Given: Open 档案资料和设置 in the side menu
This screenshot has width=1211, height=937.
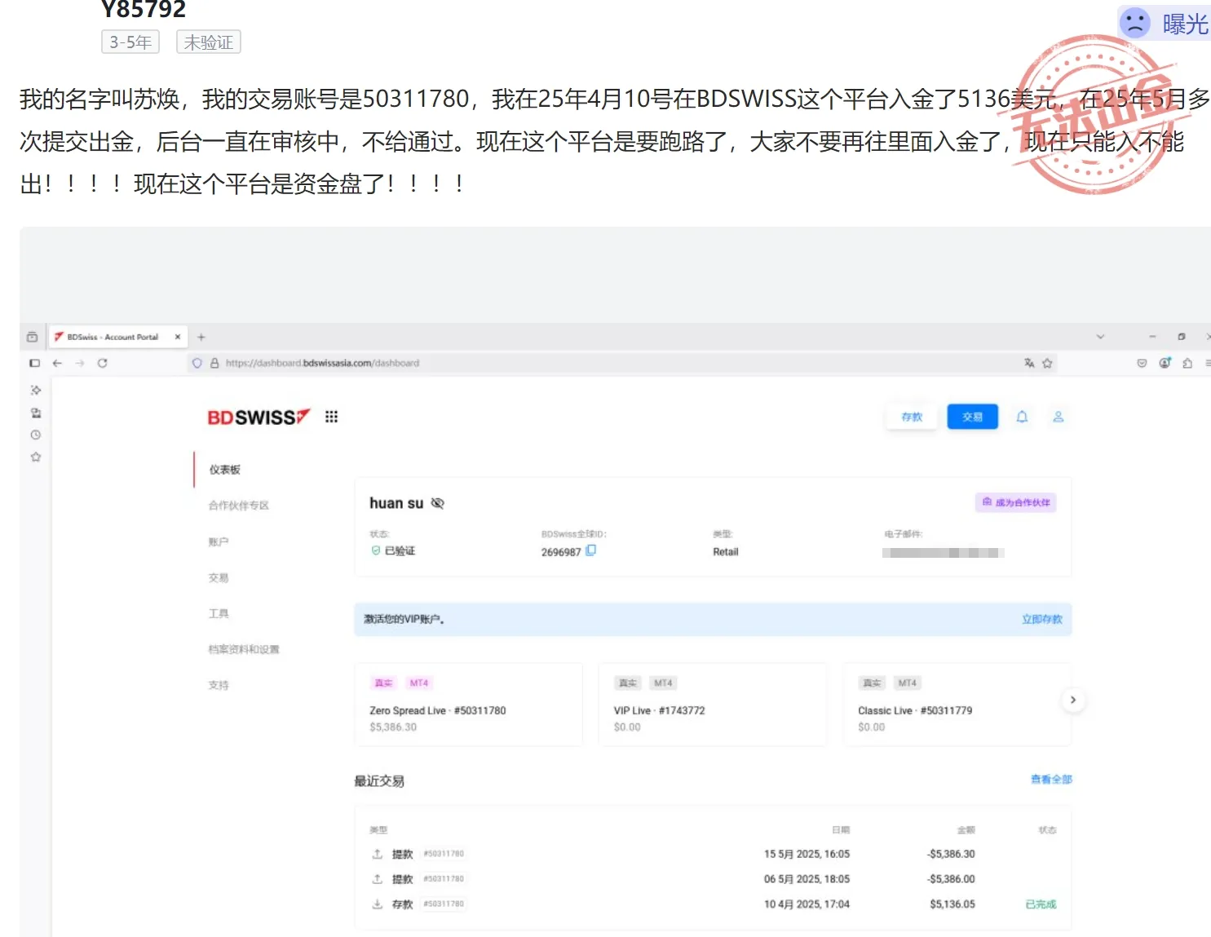Looking at the screenshot, I should (244, 649).
